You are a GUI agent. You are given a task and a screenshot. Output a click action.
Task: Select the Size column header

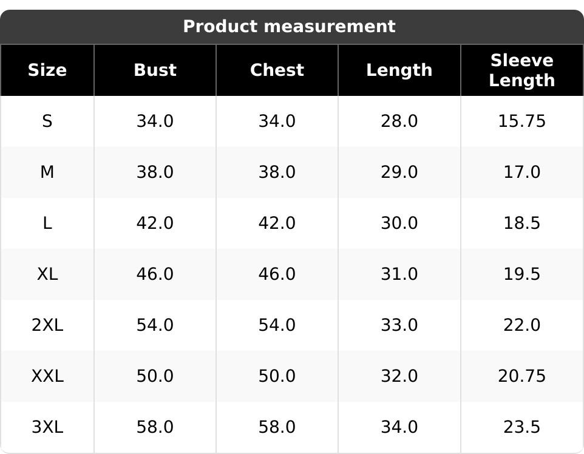tap(47, 70)
